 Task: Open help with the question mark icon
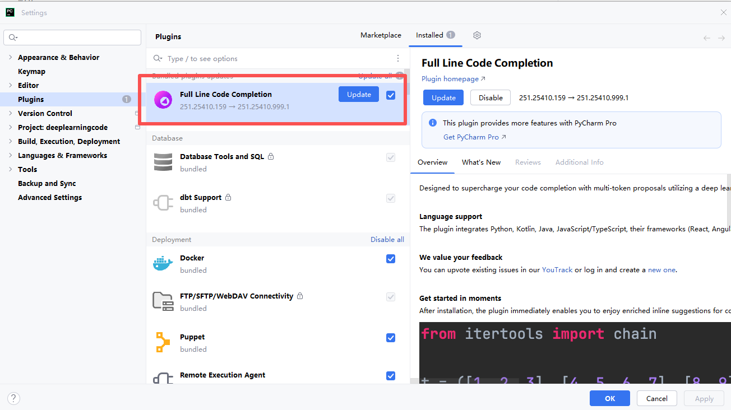point(14,398)
